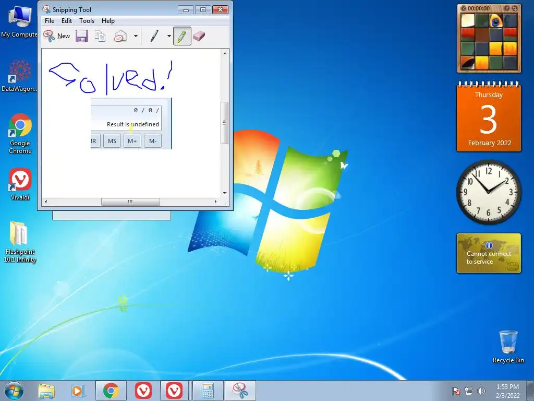Click the analog clock gadget
The image size is (534, 401).
click(488, 192)
